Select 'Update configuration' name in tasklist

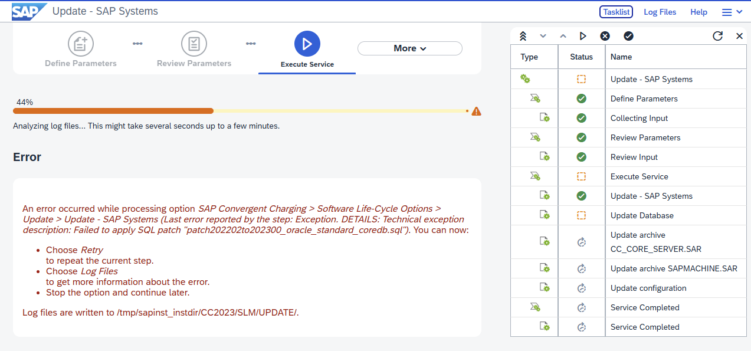[x=648, y=288]
